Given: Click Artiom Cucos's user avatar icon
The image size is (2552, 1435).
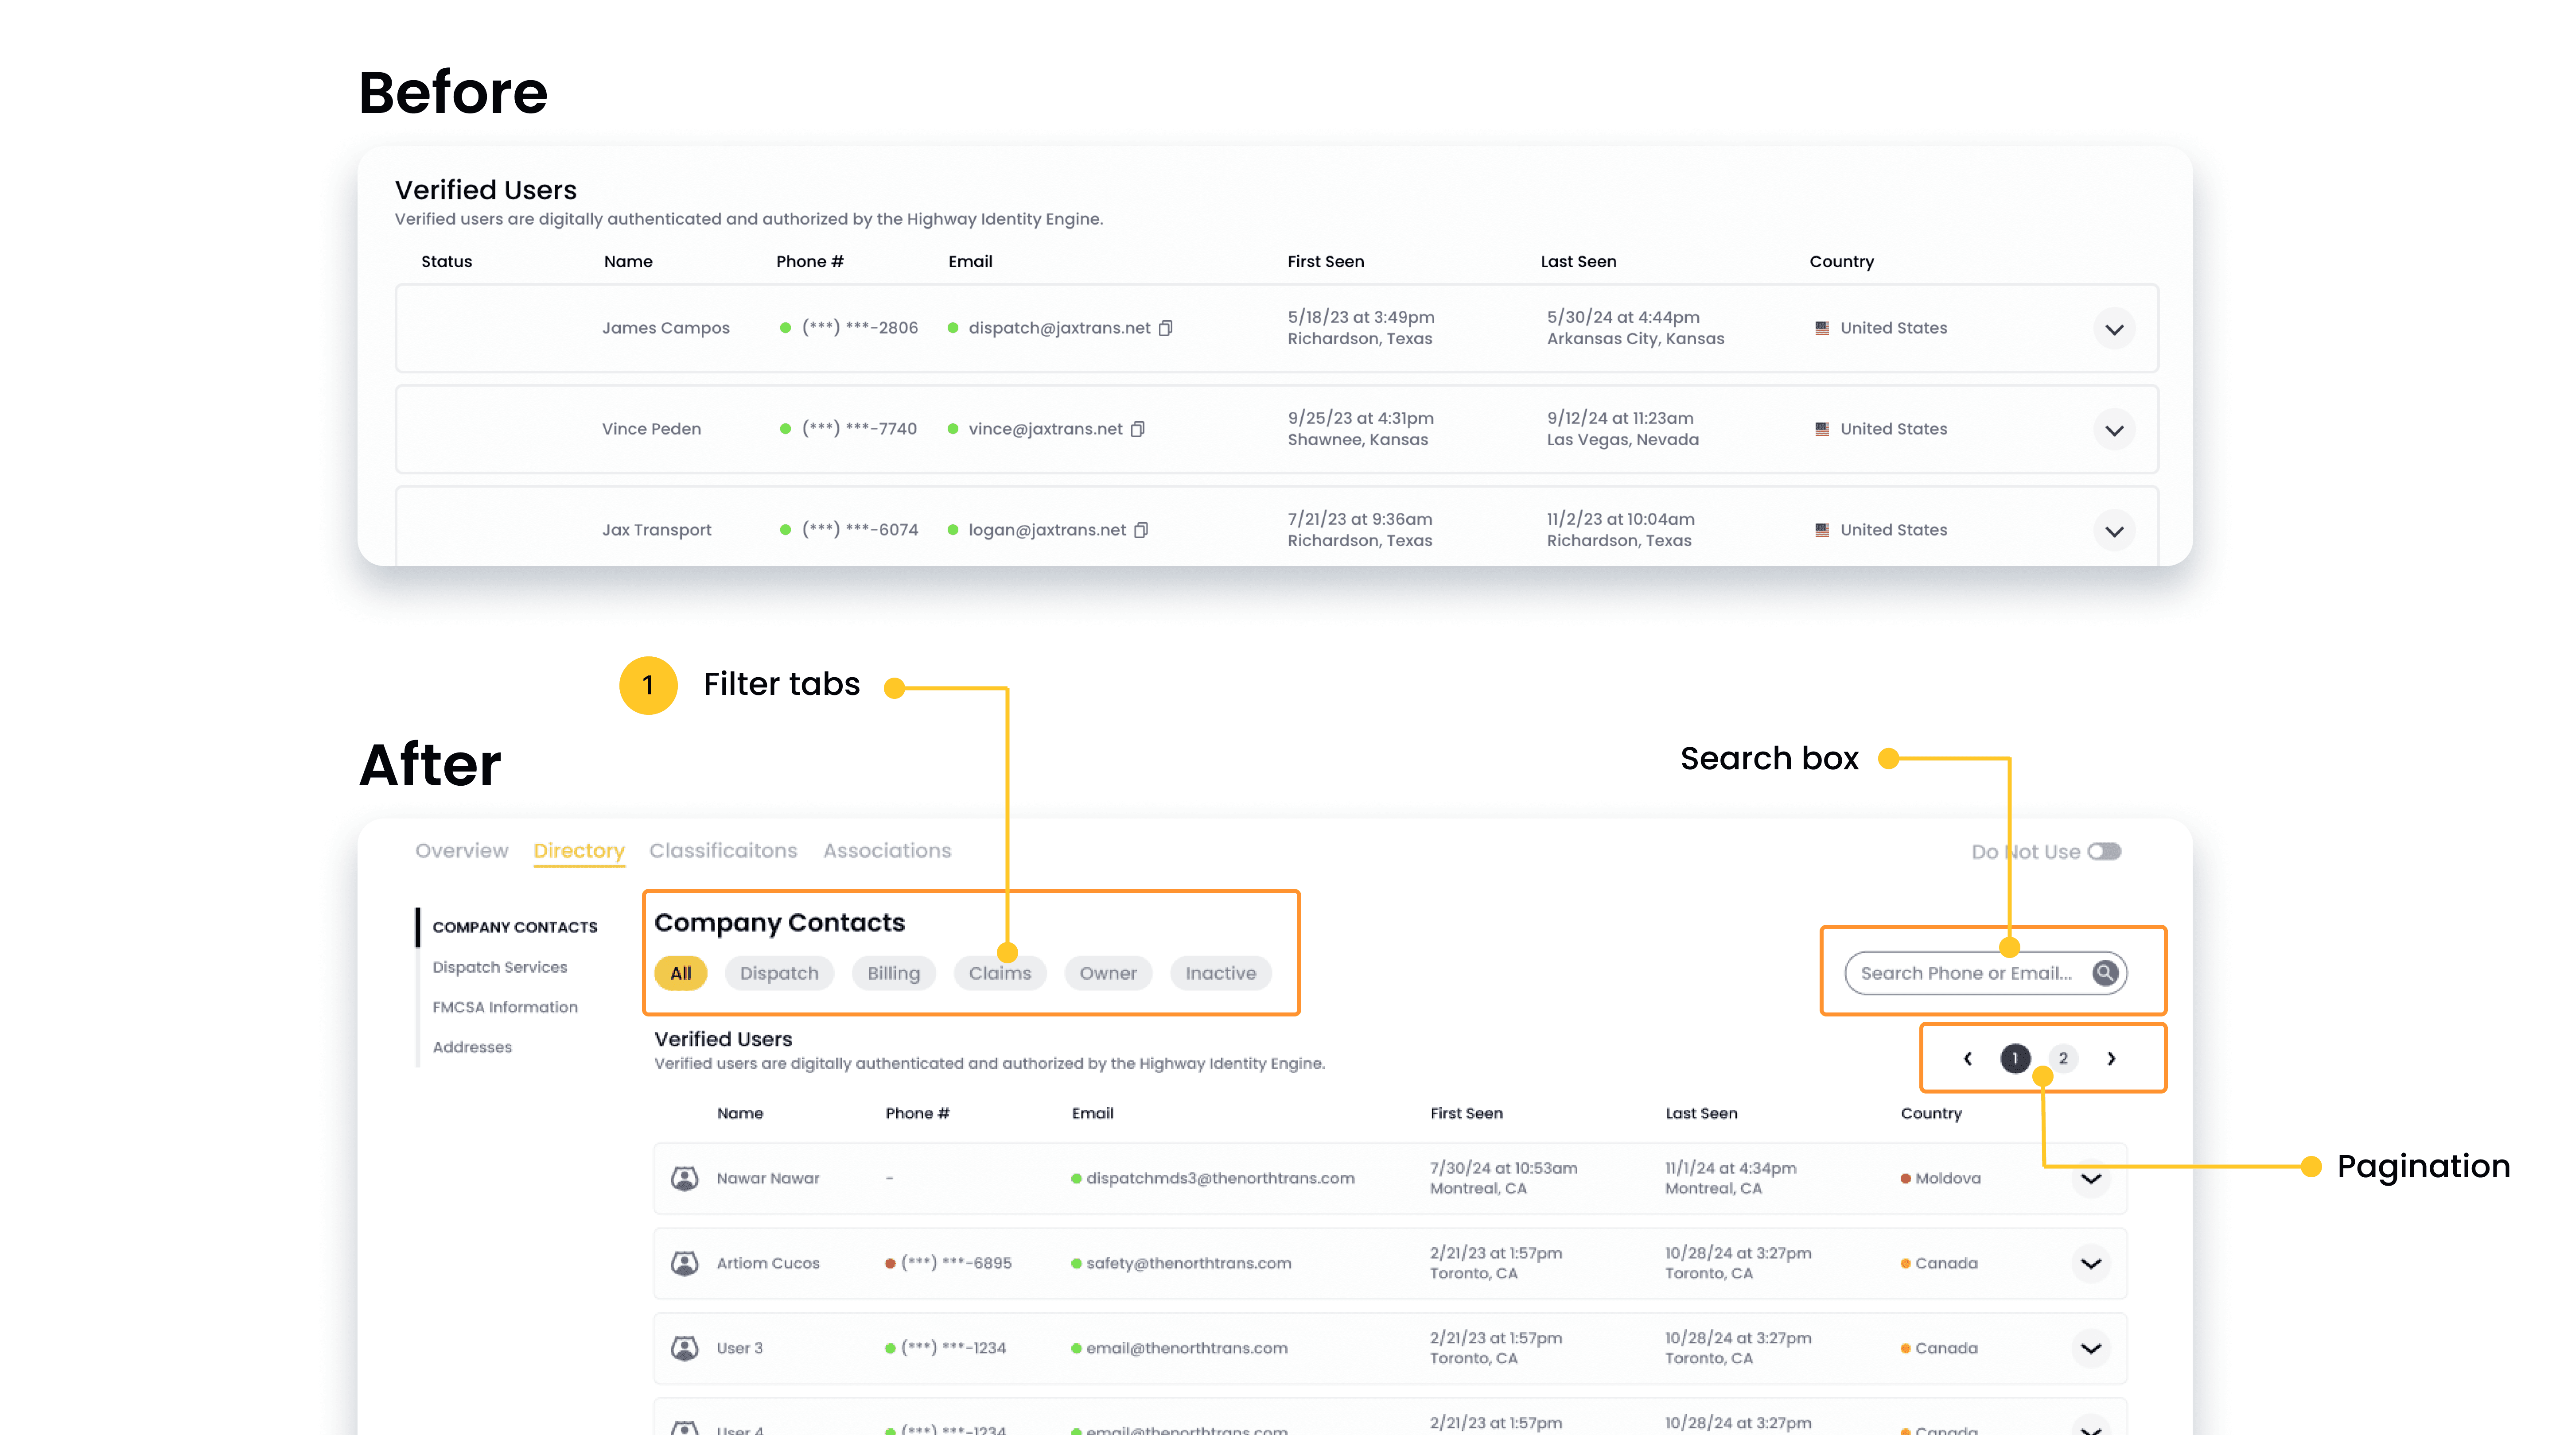Looking at the screenshot, I should [685, 1263].
